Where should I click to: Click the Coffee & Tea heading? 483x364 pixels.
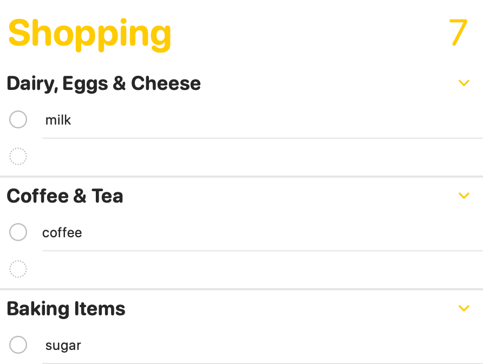click(65, 196)
